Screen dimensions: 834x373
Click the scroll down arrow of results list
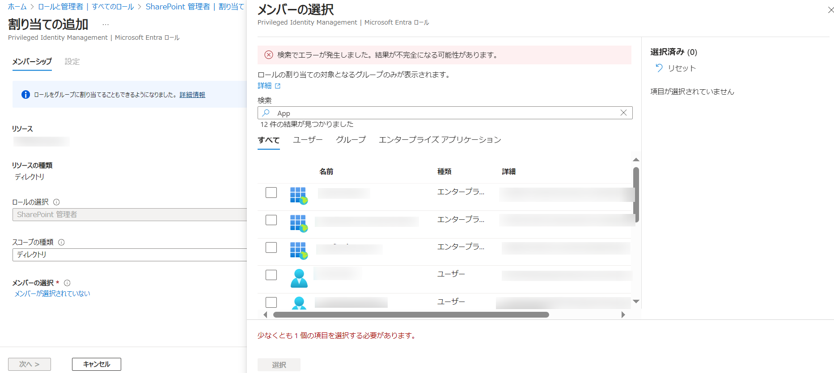coord(636,302)
